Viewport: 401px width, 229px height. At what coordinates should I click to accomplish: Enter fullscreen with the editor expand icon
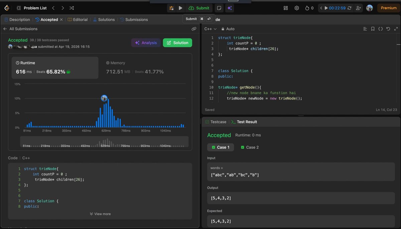pyautogui.click(x=396, y=29)
